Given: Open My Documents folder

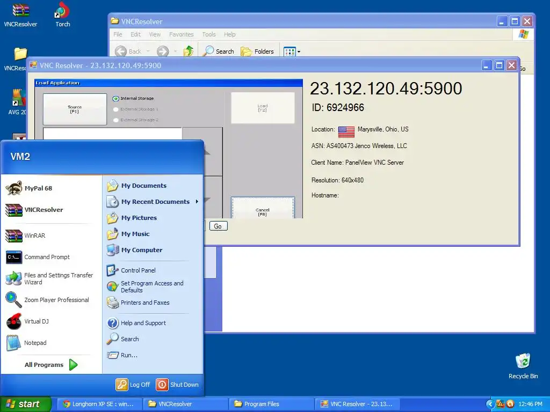Looking at the screenshot, I should (137, 185).
